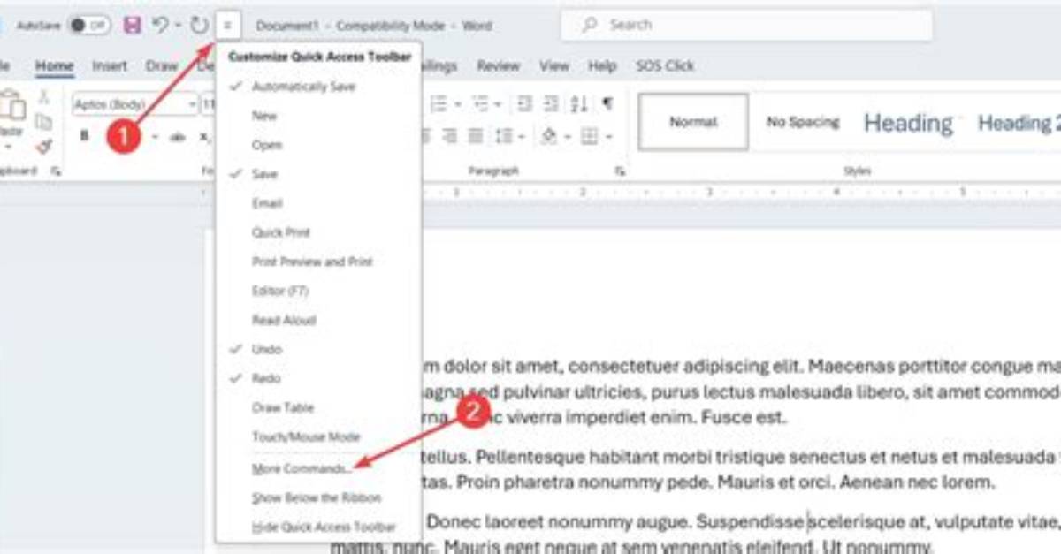
Task: Open the Clipboard pane launcher
Action: (x=56, y=171)
